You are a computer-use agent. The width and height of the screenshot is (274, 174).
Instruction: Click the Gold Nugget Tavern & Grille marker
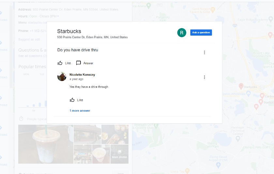pos(212,9)
